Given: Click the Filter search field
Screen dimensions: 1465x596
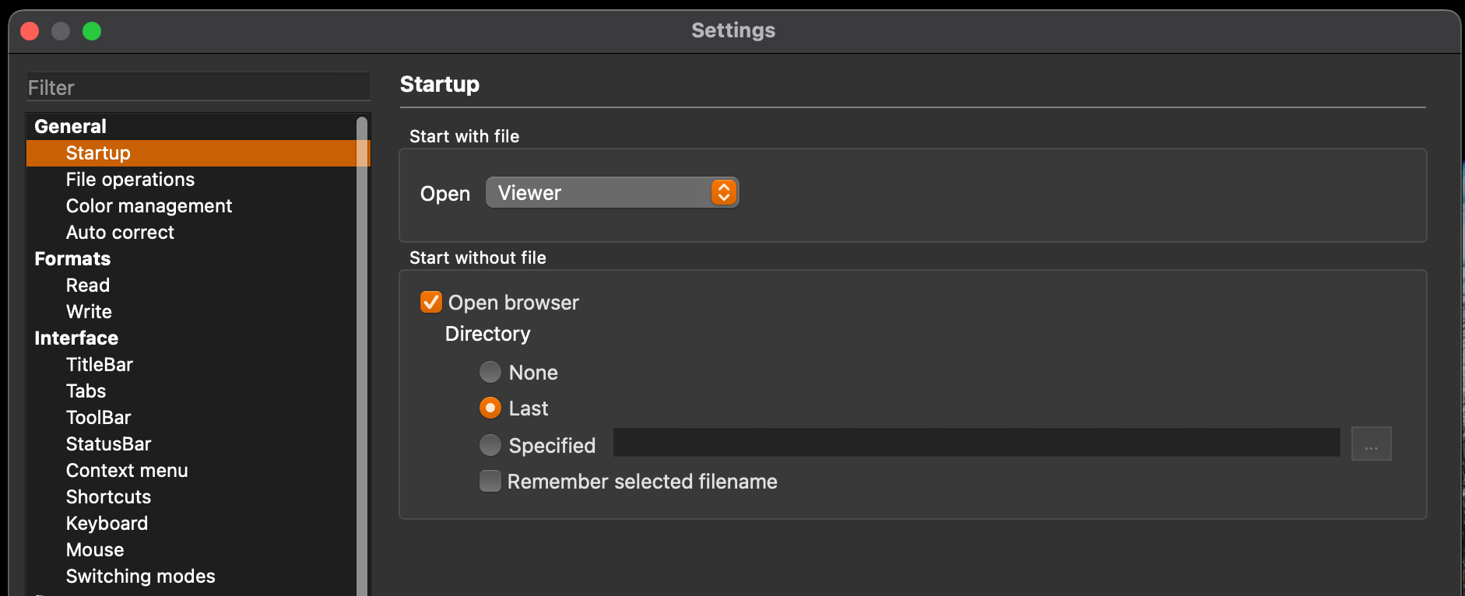Looking at the screenshot, I should (198, 87).
